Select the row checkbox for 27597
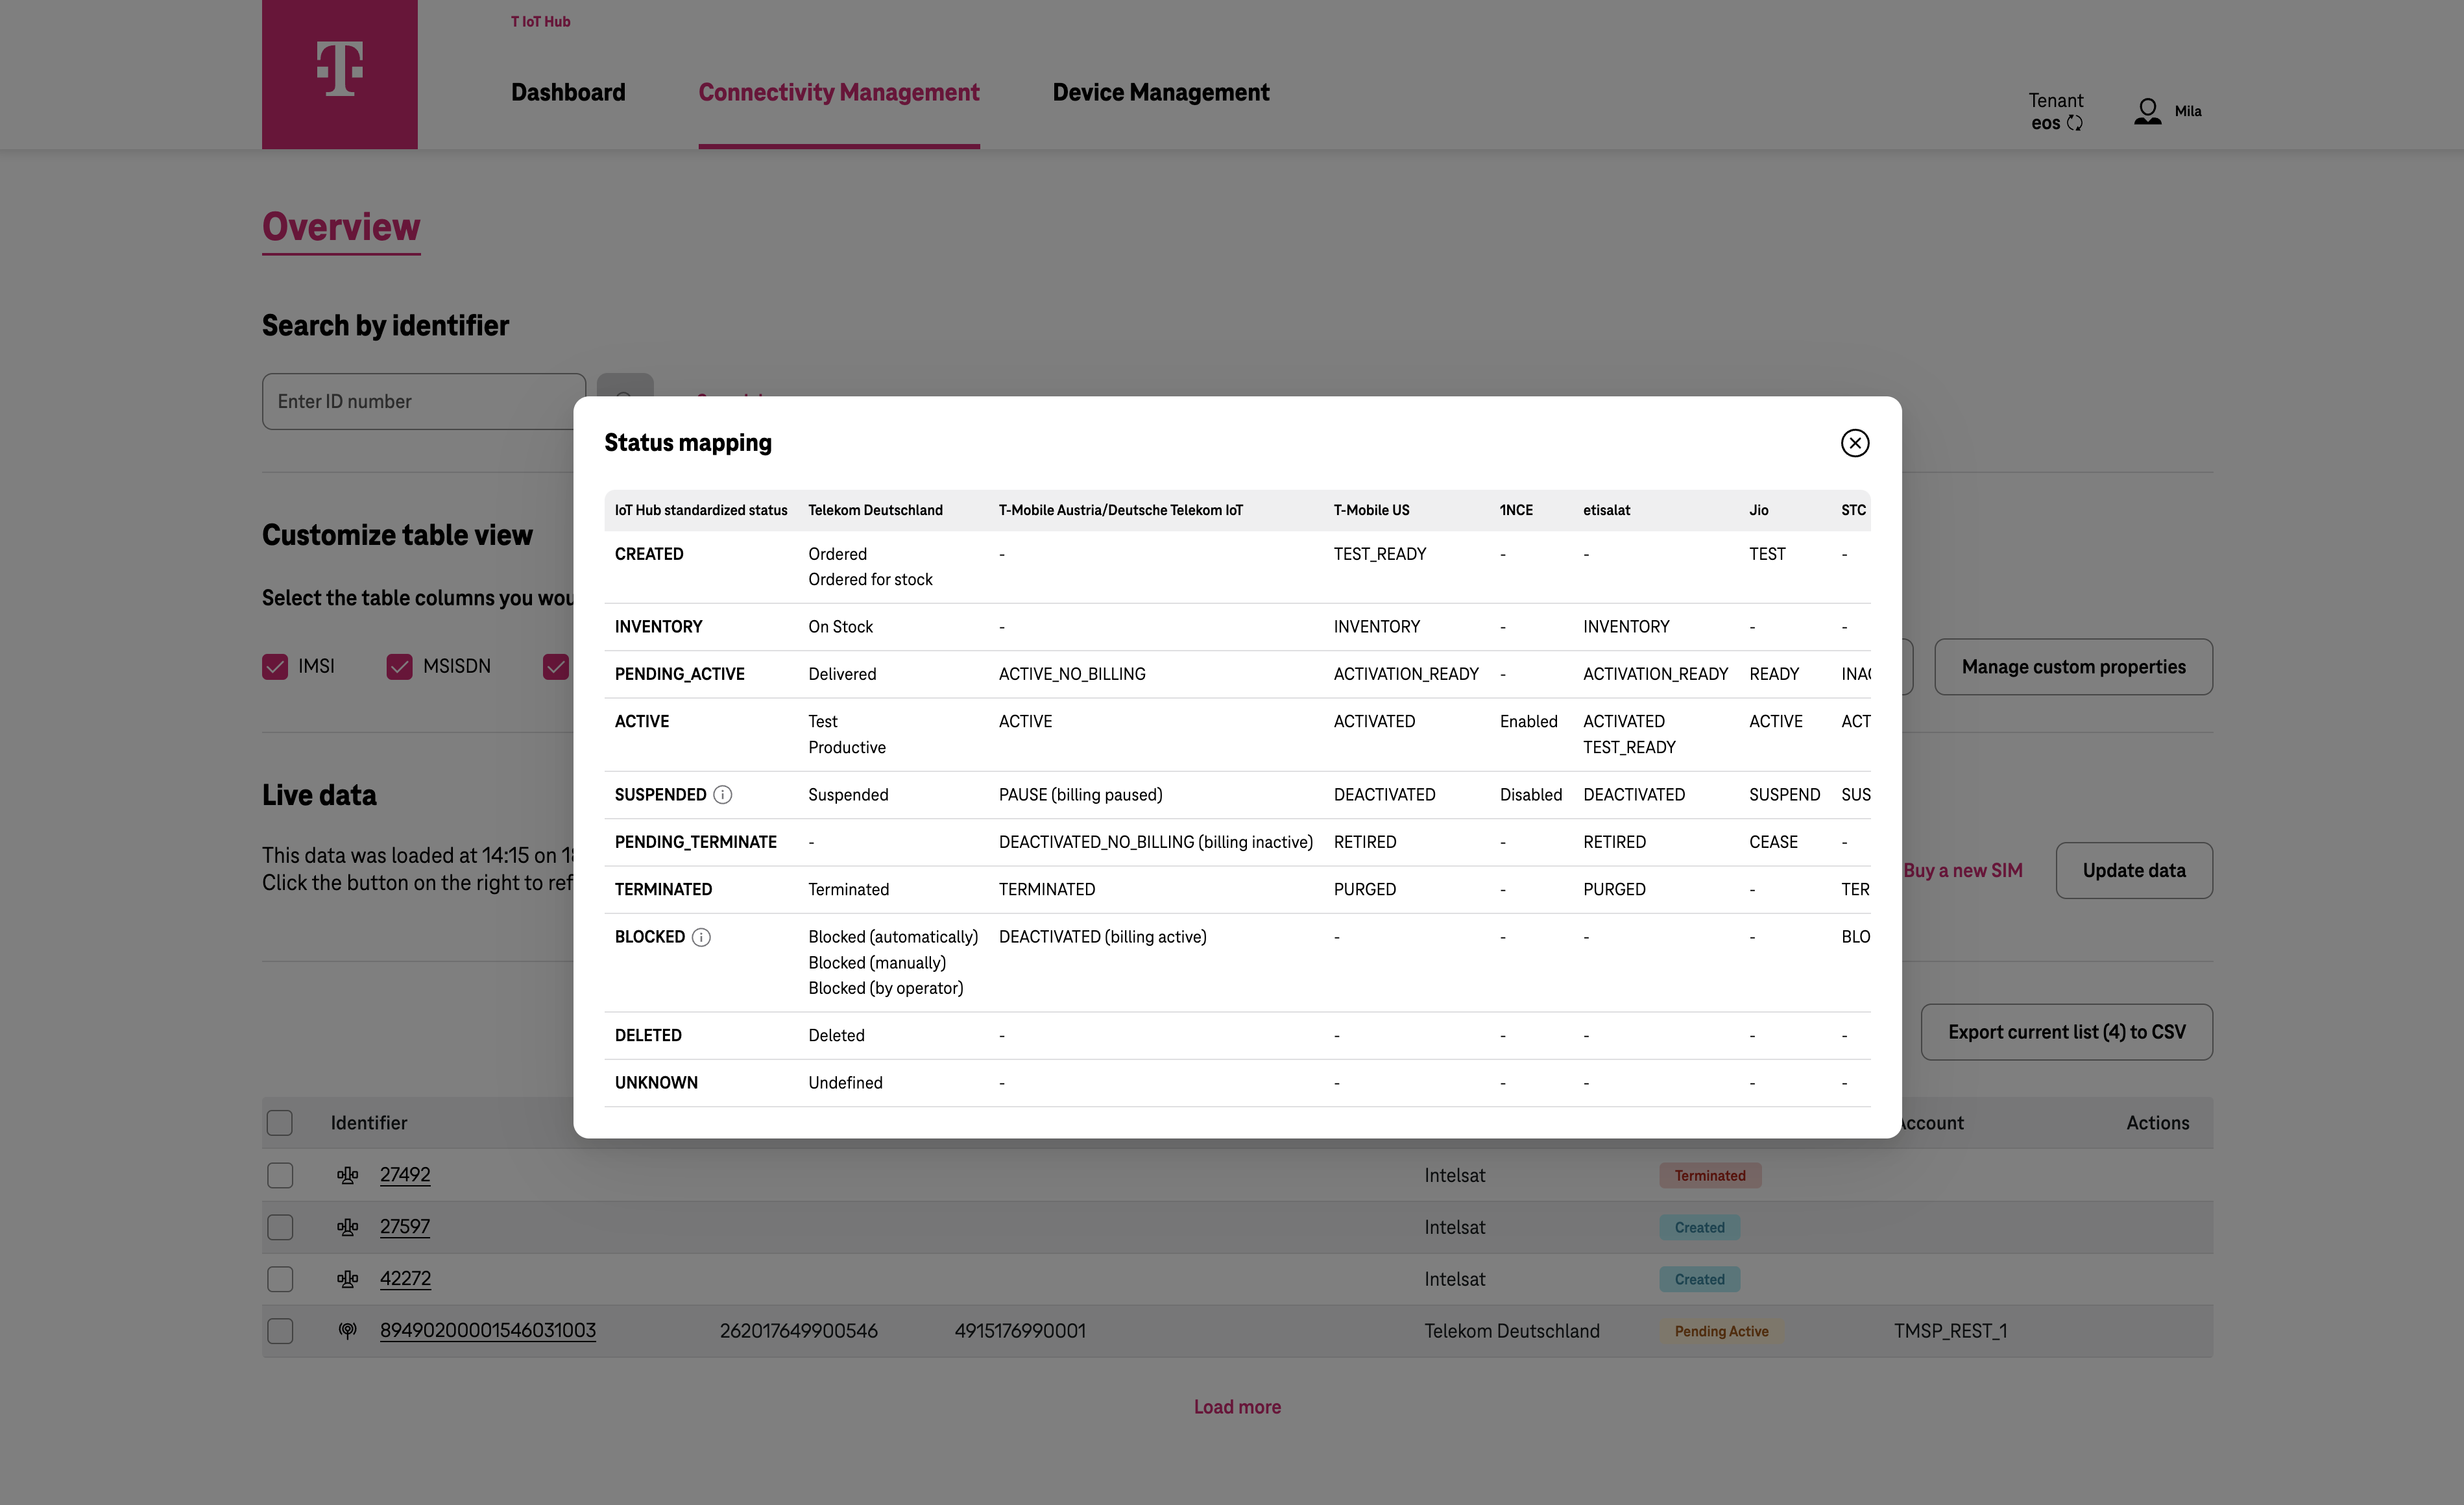The width and height of the screenshot is (2464, 1505). click(x=280, y=1227)
